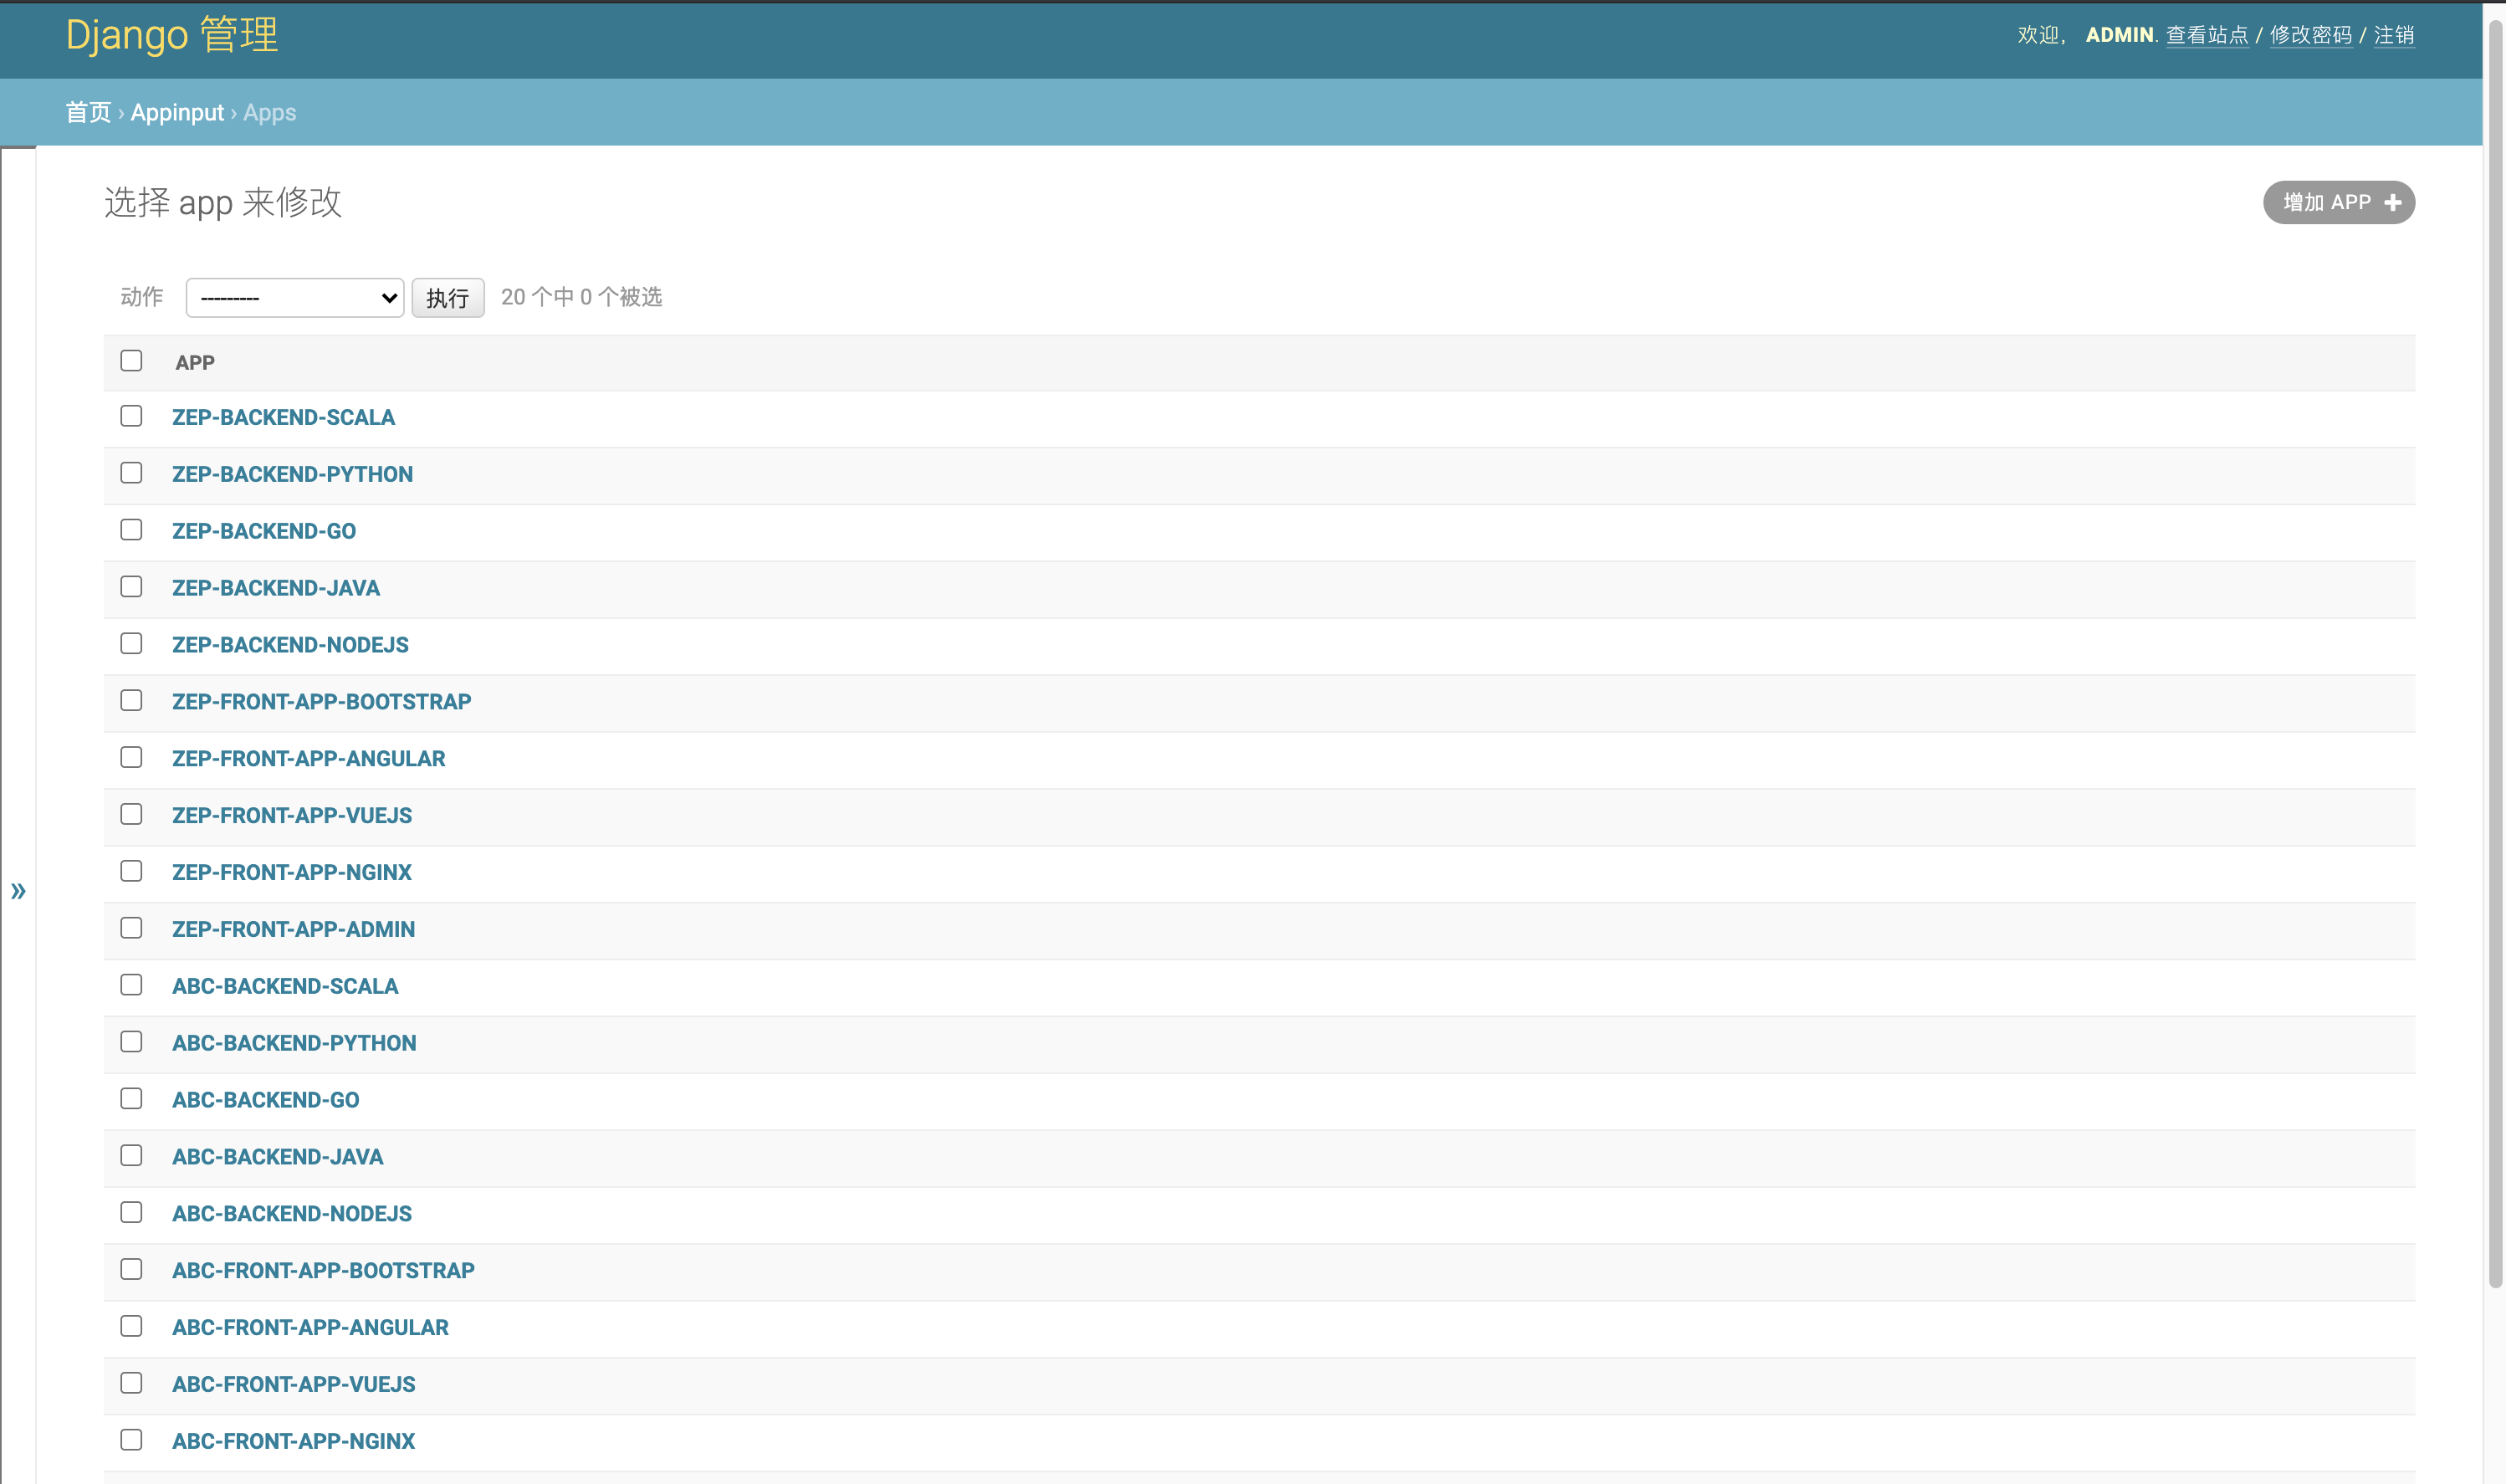Check the ABC-FRONT-APP-ANGULAR row checkbox

coord(131,1326)
